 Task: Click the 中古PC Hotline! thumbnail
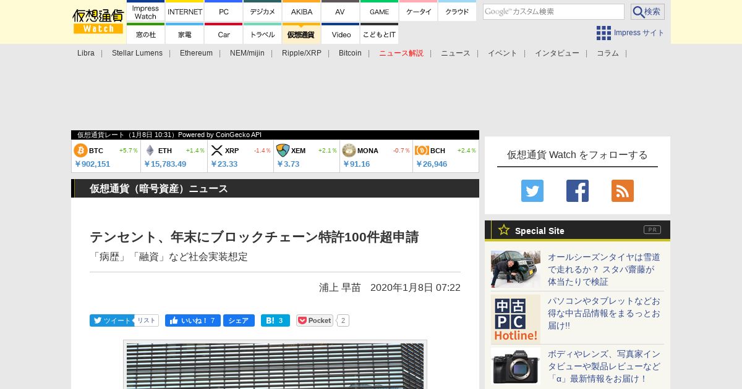tap(516, 319)
